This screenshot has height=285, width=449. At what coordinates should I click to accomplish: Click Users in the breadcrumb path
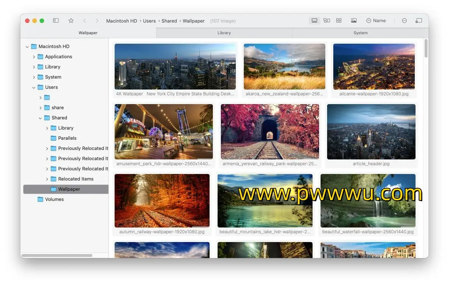[x=149, y=21]
